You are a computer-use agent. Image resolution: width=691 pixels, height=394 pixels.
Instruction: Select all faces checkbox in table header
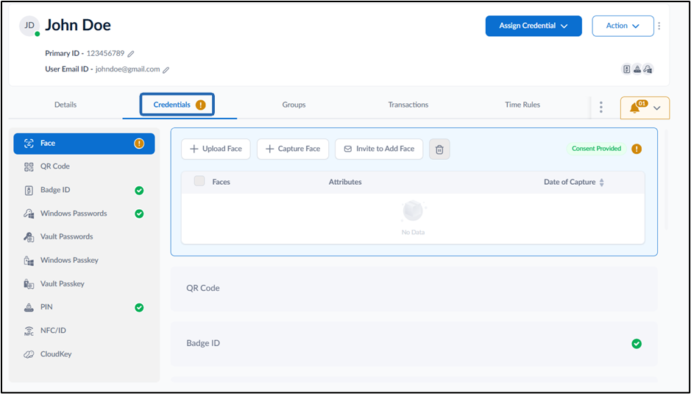pyautogui.click(x=199, y=181)
